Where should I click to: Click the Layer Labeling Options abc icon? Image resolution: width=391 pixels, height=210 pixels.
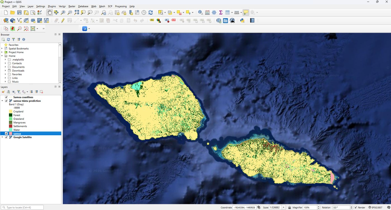point(152,20)
